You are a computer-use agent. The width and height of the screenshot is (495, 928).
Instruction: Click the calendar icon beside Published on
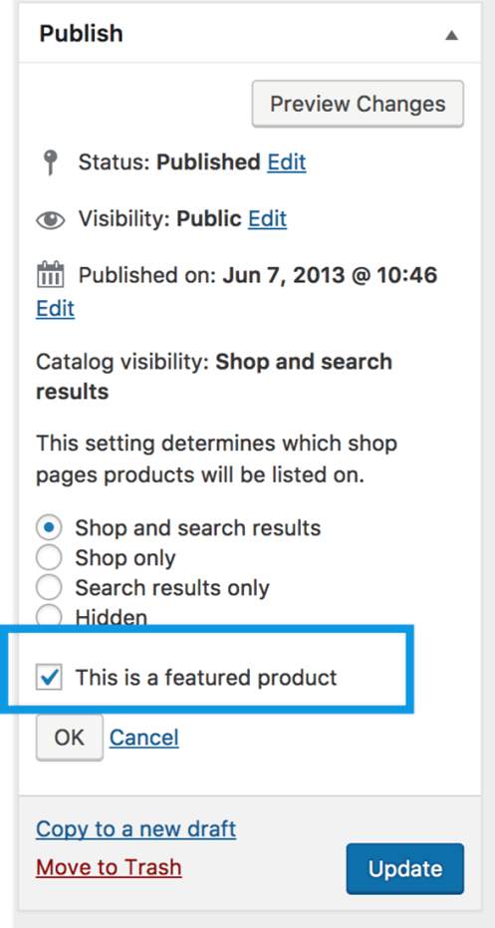pos(51,275)
